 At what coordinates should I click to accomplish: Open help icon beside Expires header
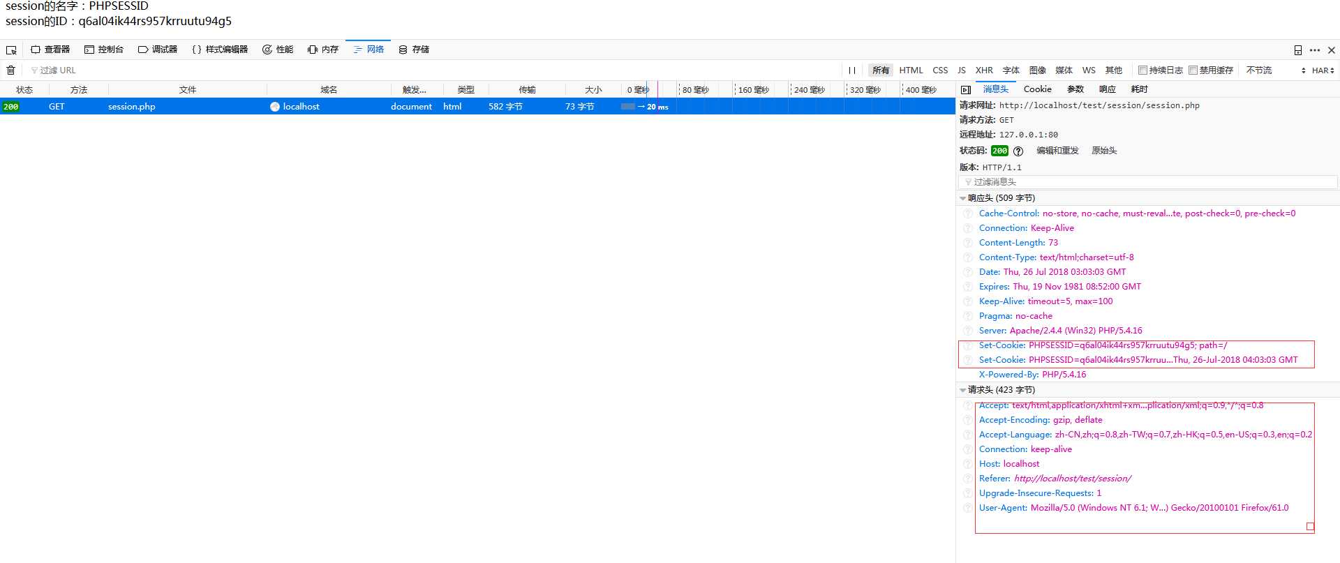[968, 287]
